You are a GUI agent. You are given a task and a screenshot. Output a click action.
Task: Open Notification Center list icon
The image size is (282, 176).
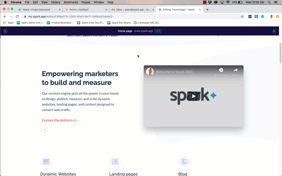[x=275, y=2]
